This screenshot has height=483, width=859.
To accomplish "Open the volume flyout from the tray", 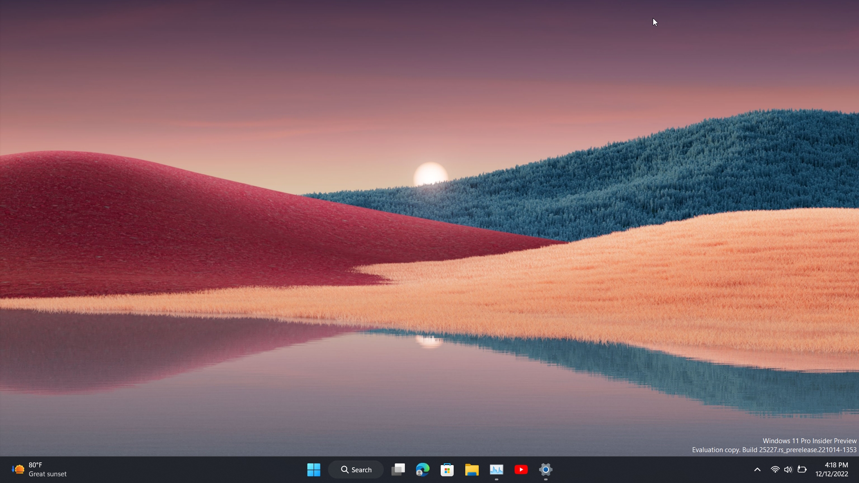I will 788,470.
